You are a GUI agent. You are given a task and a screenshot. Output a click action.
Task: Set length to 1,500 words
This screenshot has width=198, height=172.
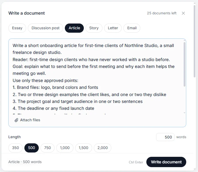tap(84, 148)
